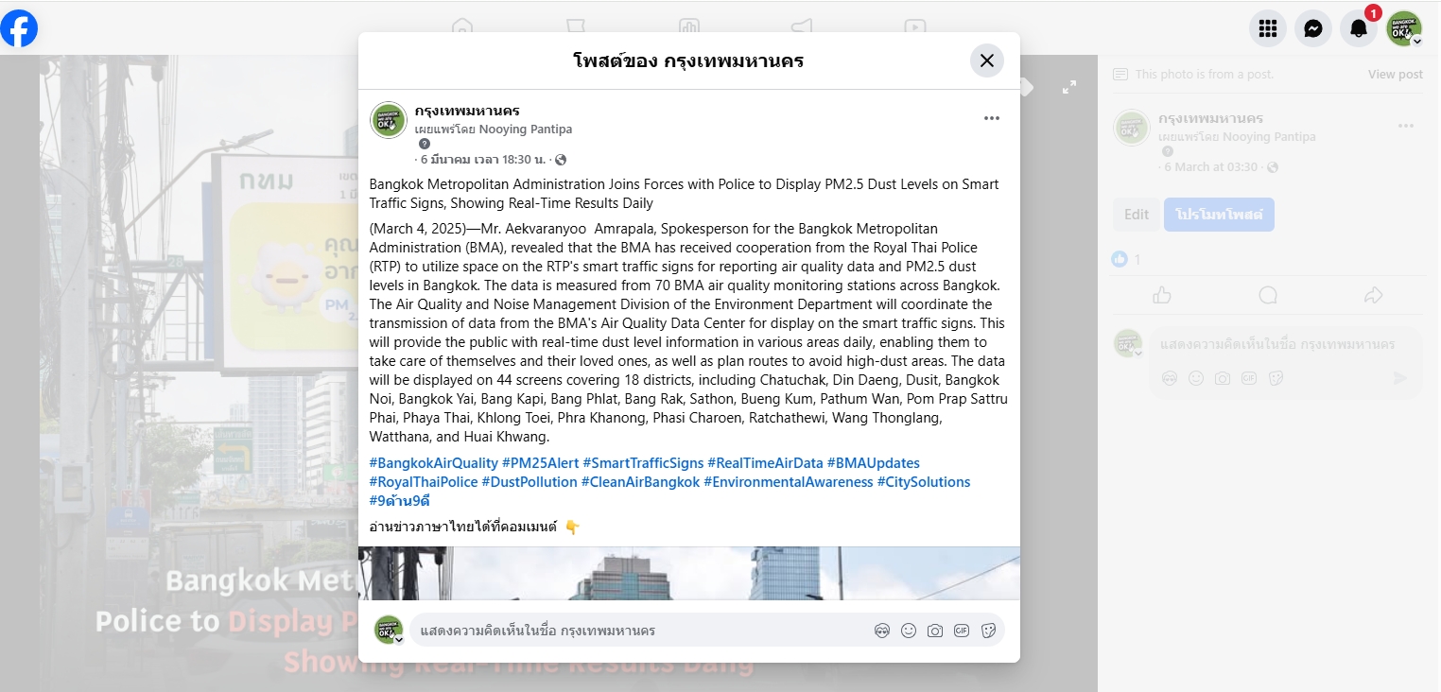Click the Edit button in background panel
The height and width of the screenshot is (692, 1441).
1137,215
